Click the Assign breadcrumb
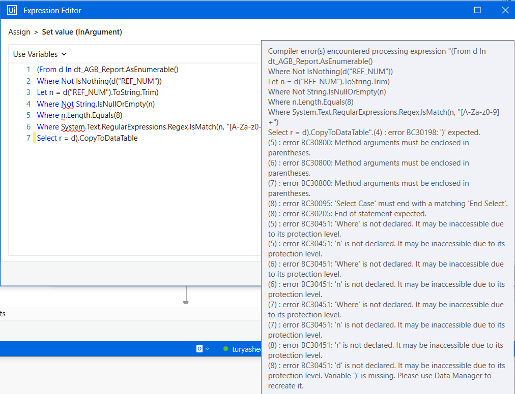Screen dimensions: 515x394 [19, 32]
